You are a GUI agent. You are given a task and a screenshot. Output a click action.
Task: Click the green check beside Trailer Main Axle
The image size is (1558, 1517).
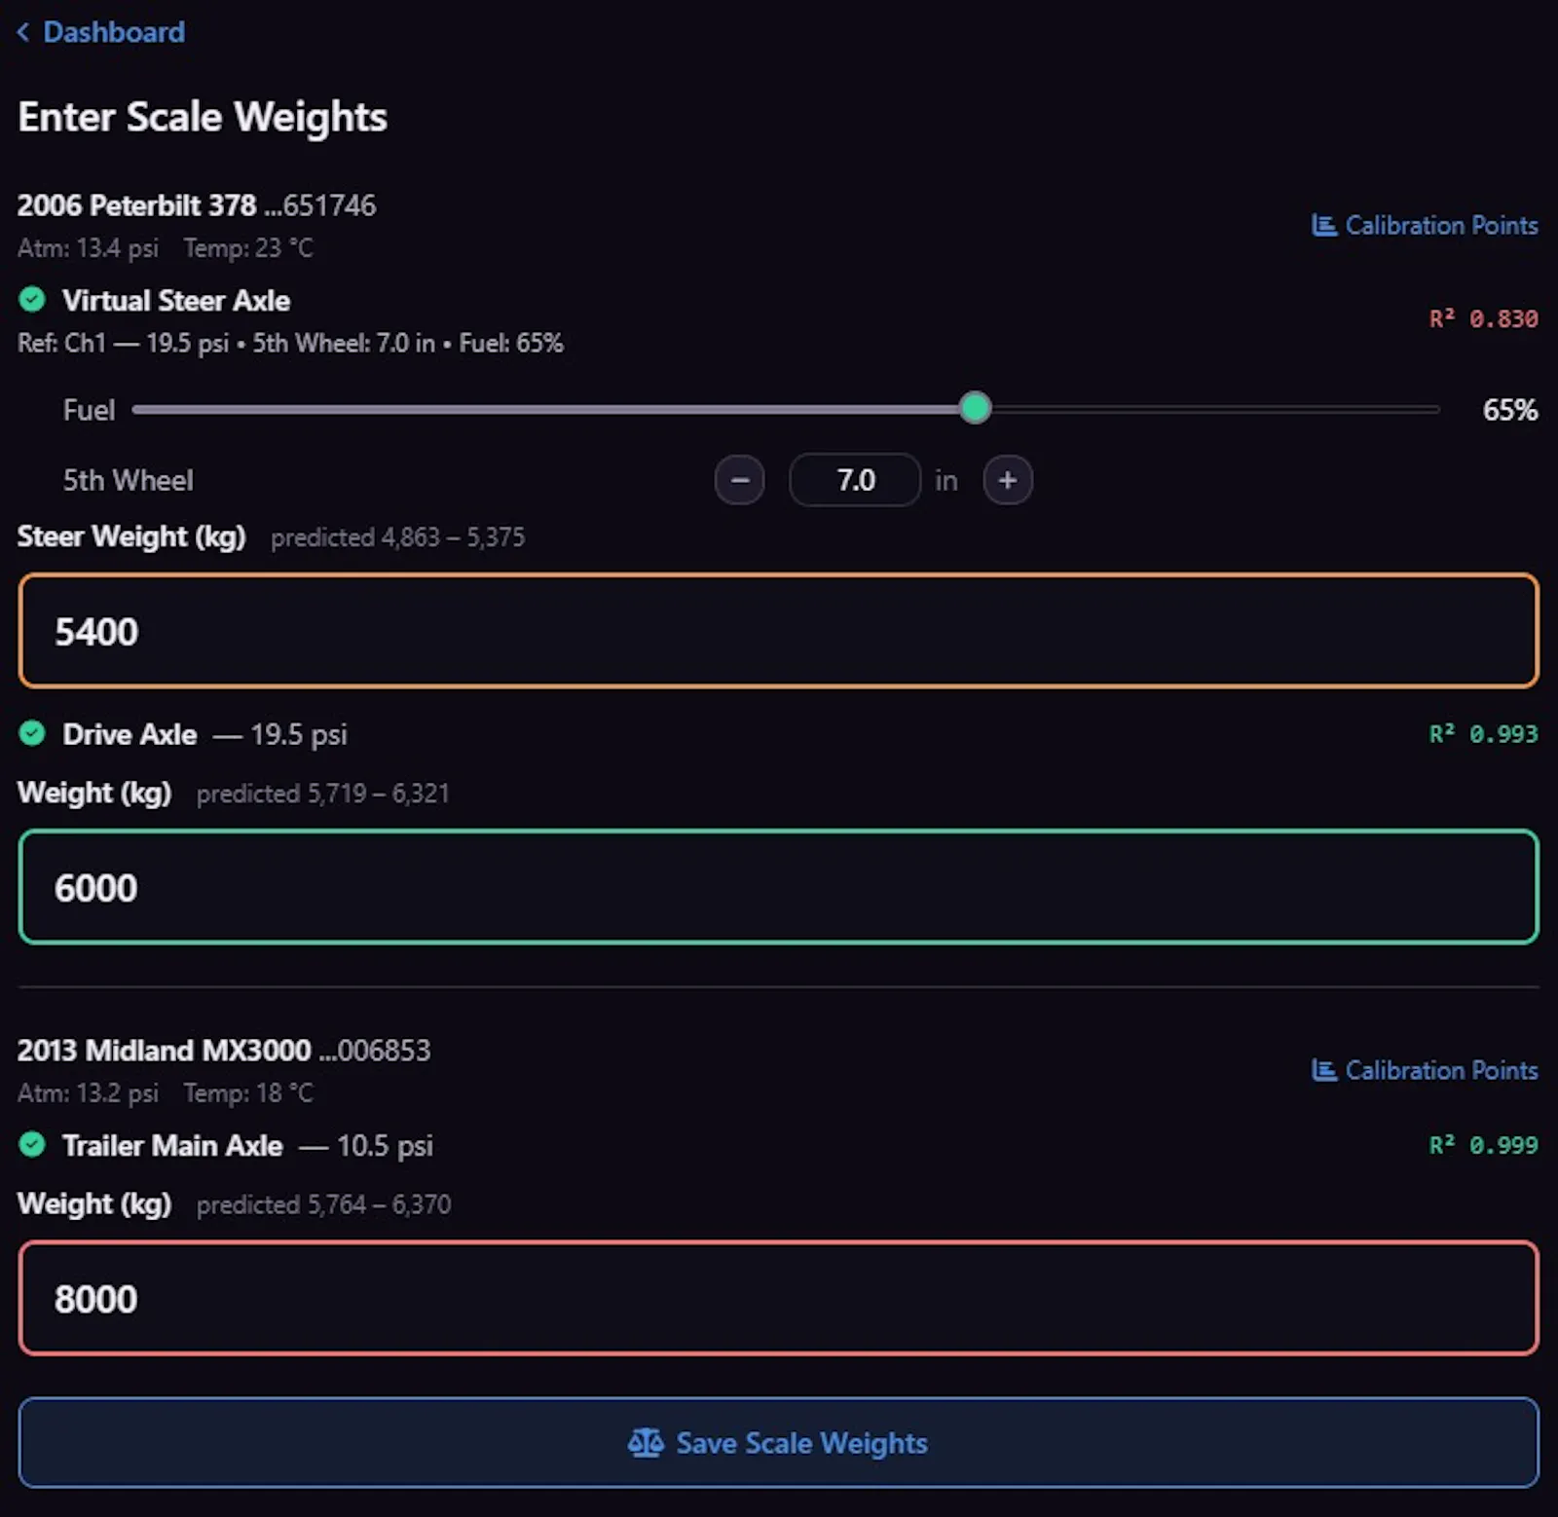(32, 1144)
